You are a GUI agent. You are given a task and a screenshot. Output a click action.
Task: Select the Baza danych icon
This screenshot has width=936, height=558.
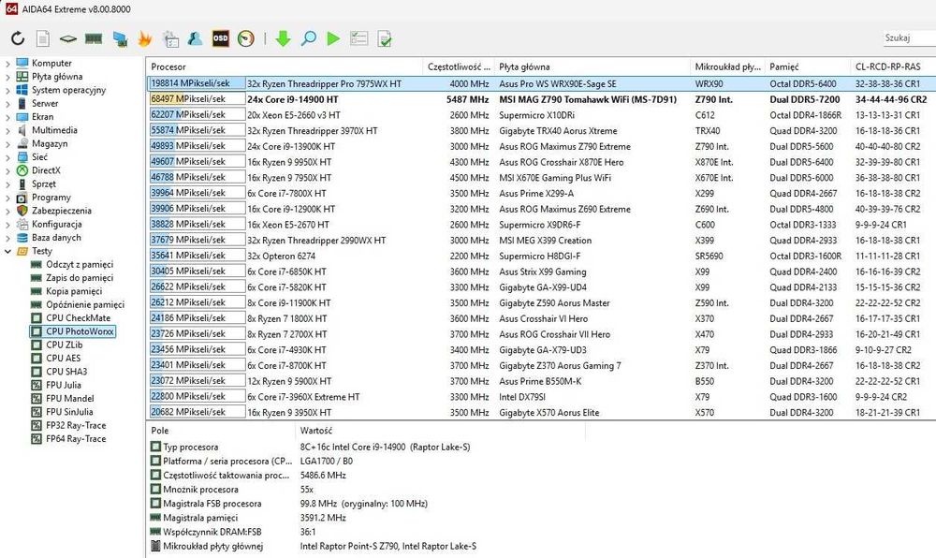[x=22, y=238]
